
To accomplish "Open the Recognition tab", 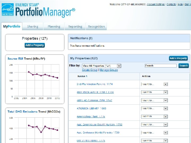I will point(96,26).
